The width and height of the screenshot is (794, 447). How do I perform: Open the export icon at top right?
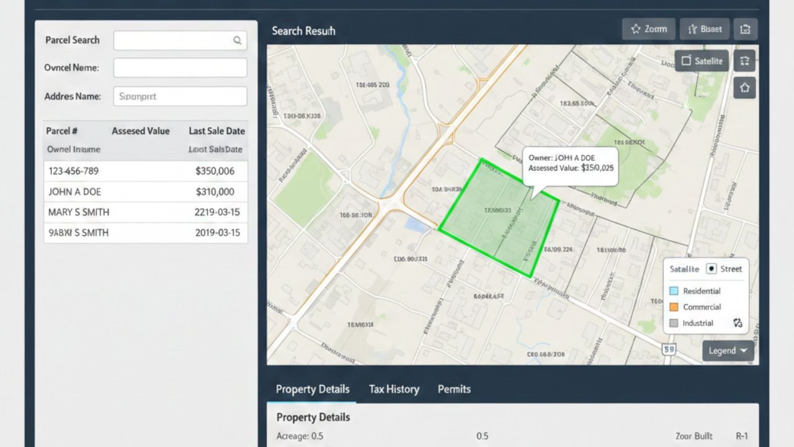745,29
